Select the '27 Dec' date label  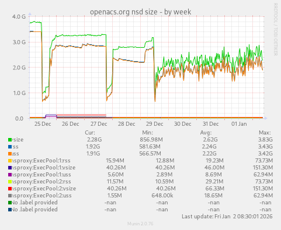pyautogui.click(x=99, y=124)
